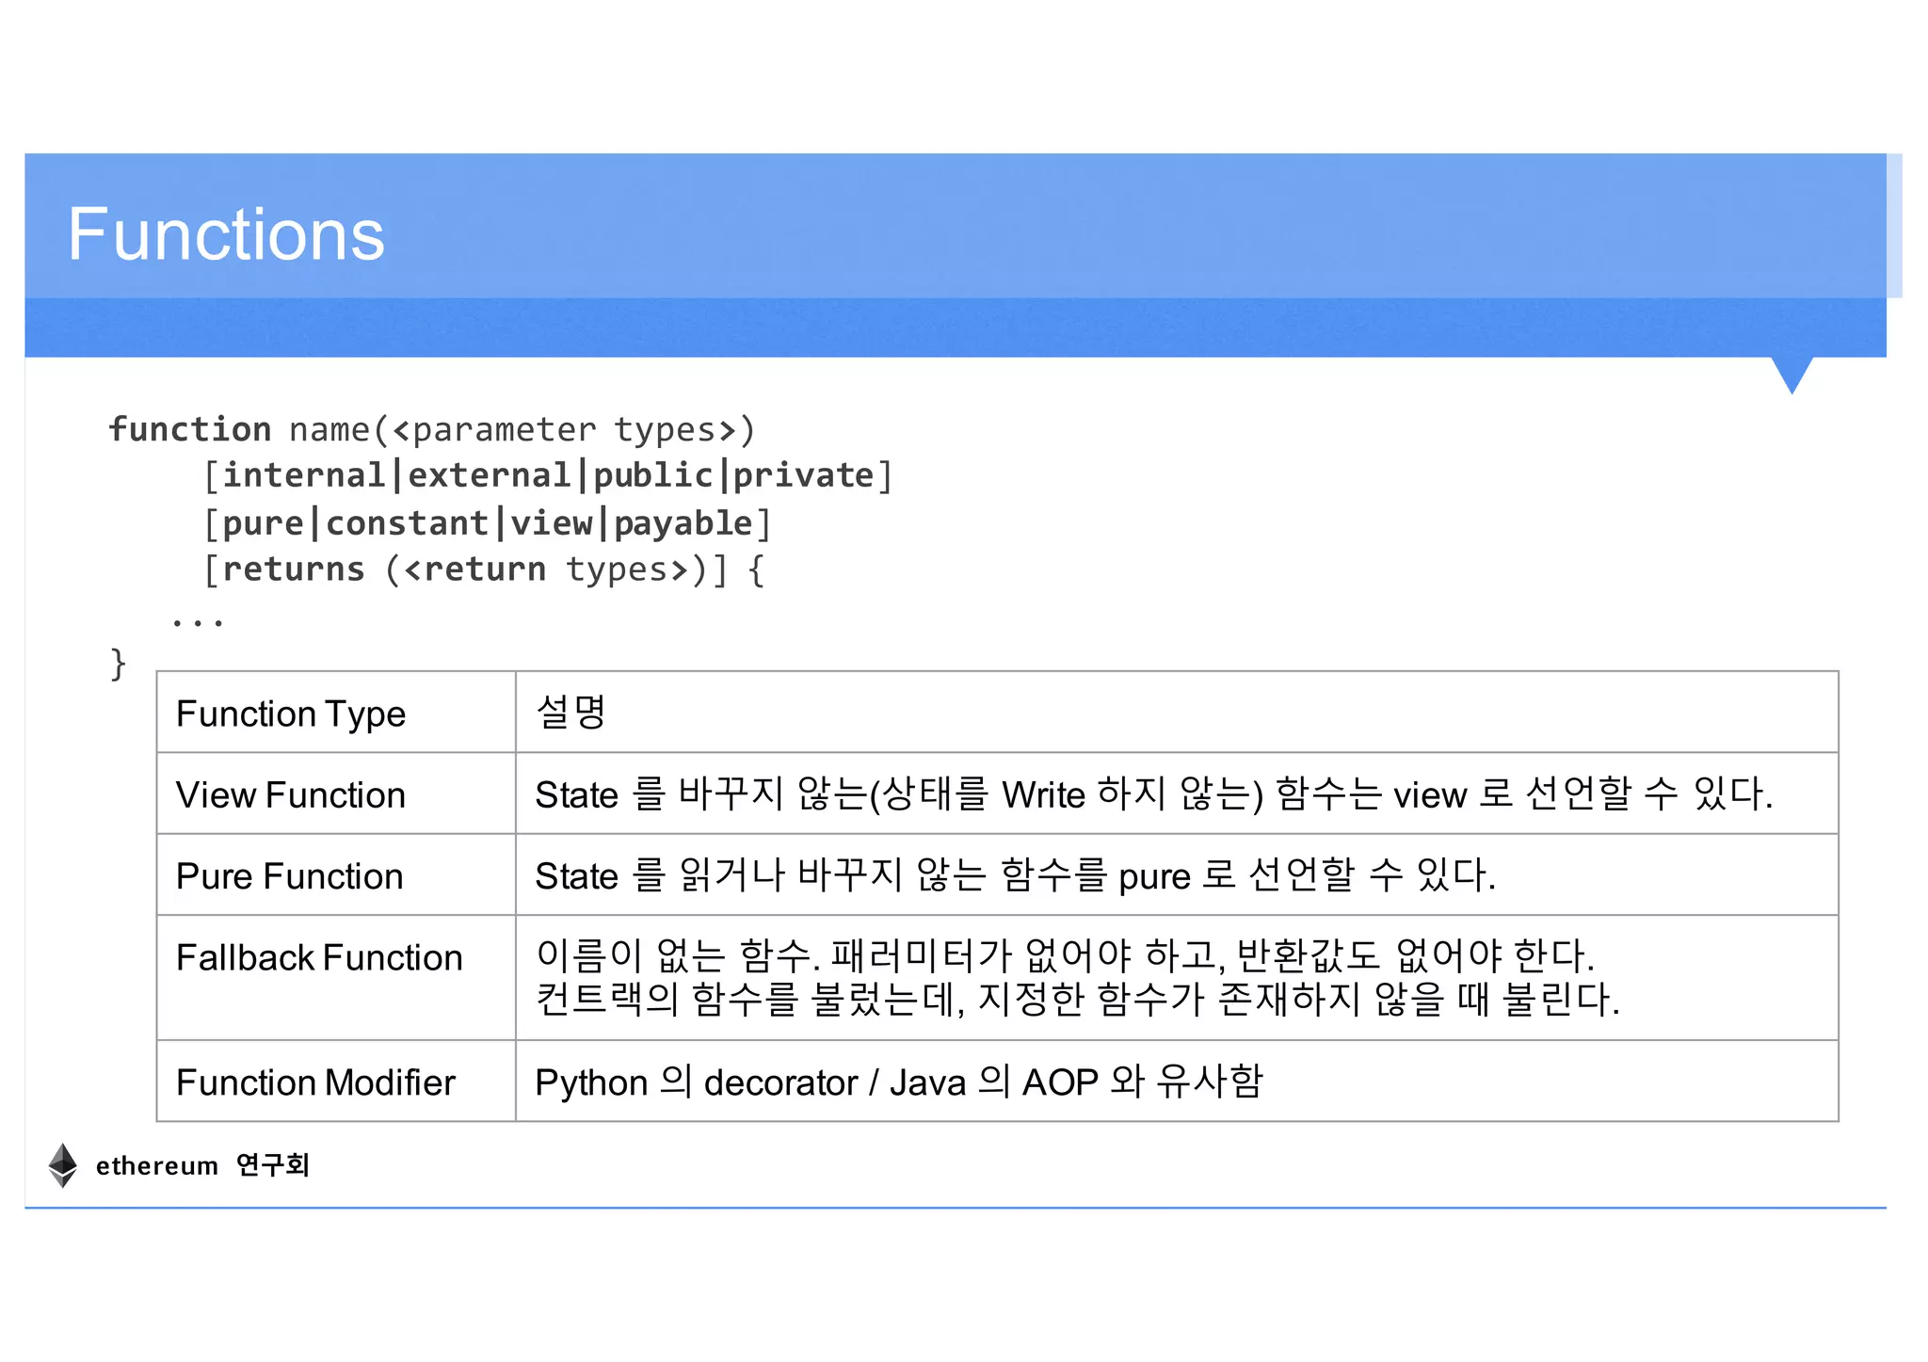The image size is (1928, 1362).
Task: Click the Pure Function description 'State 를 읽거나'
Action: [x=1015, y=874]
